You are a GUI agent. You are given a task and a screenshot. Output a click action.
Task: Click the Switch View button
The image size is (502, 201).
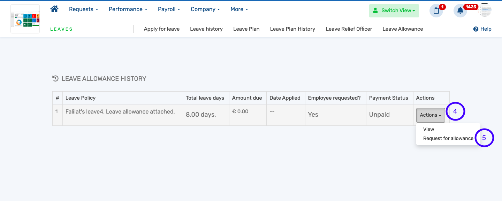394,10
